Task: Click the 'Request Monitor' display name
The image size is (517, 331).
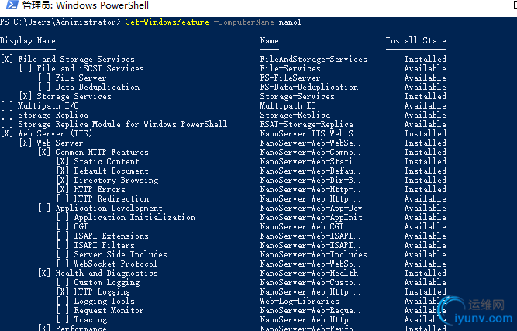Action: tap(109, 310)
